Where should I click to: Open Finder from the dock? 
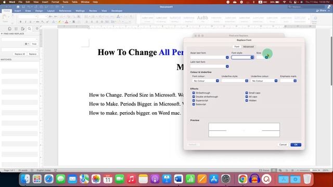pos(25,179)
